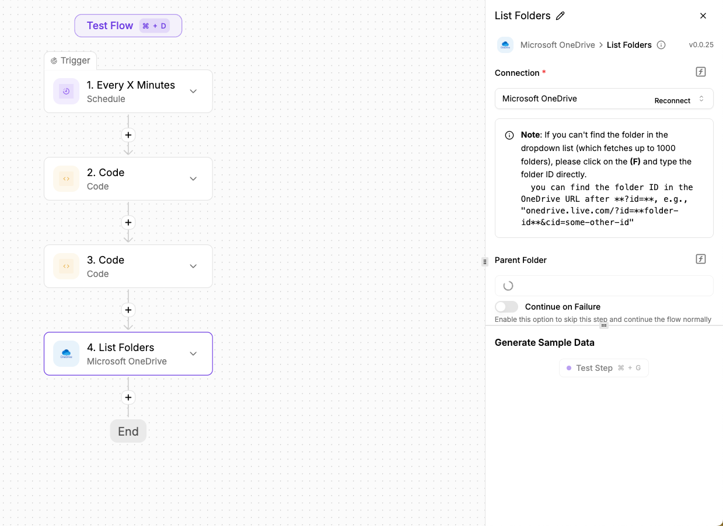The image size is (723, 526).
Task: Expand options chevron on List Folders step
Action: tap(193, 354)
